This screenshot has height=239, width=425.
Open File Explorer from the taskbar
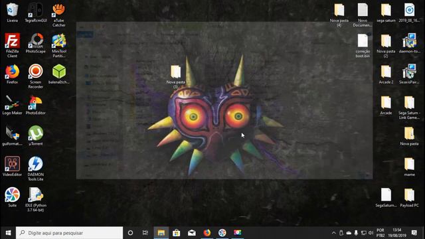coord(161,233)
